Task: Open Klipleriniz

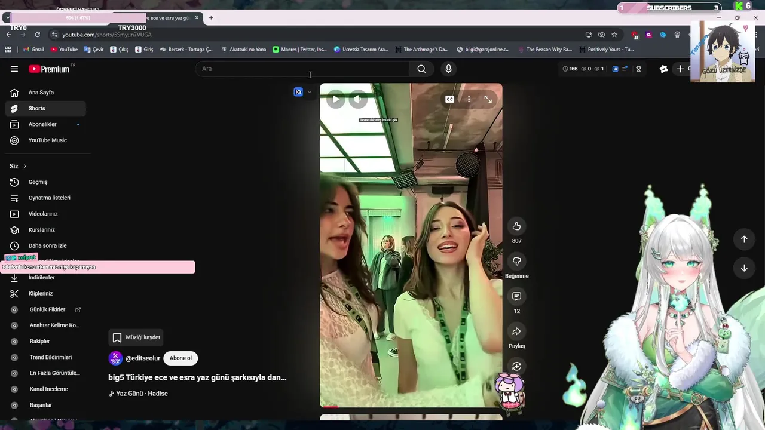Action: [x=45, y=293]
